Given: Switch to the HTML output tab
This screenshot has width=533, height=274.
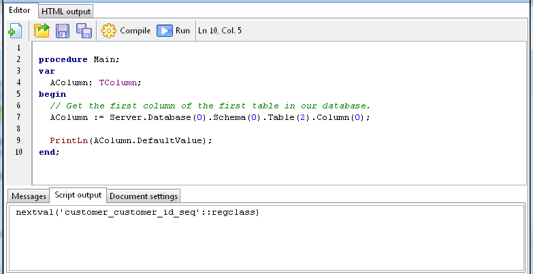Looking at the screenshot, I should click(x=66, y=12).
